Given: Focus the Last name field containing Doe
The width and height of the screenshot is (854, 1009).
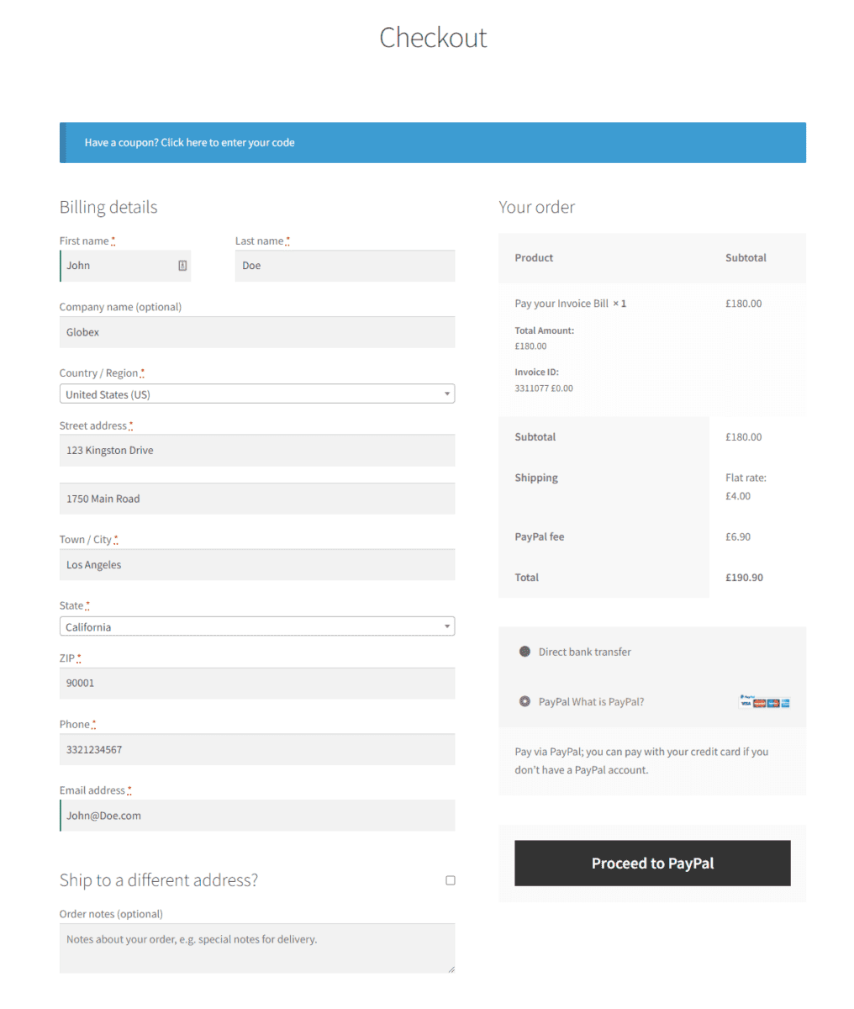Looking at the screenshot, I should coord(345,266).
